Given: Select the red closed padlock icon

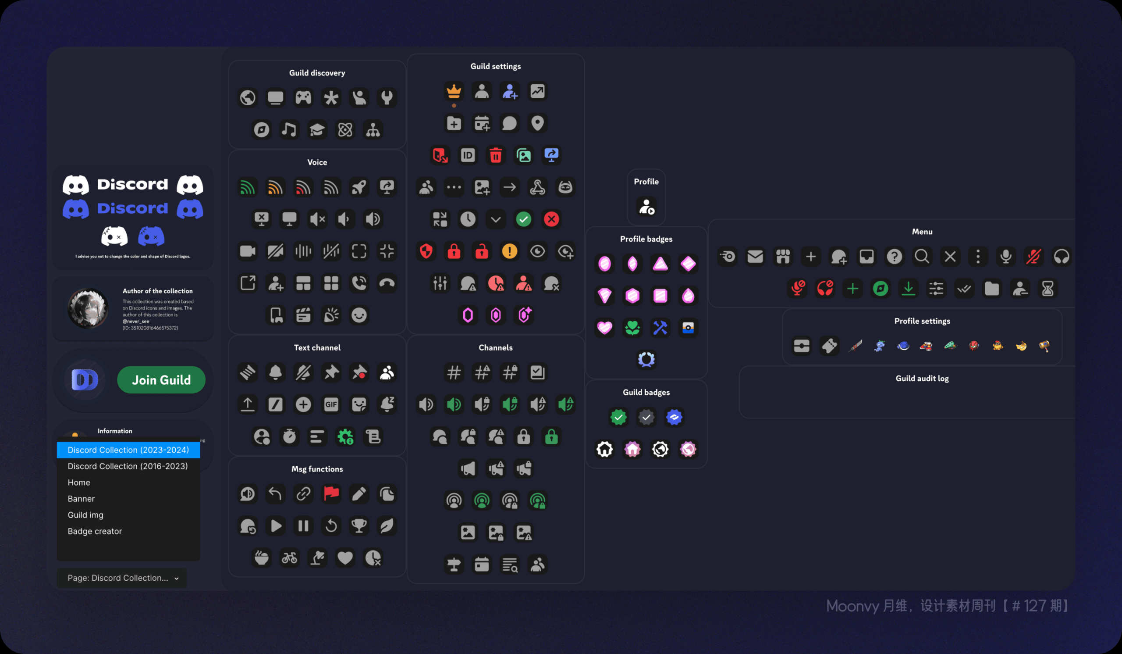Looking at the screenshot, I should pyautogui.click(x=454, y=251).
